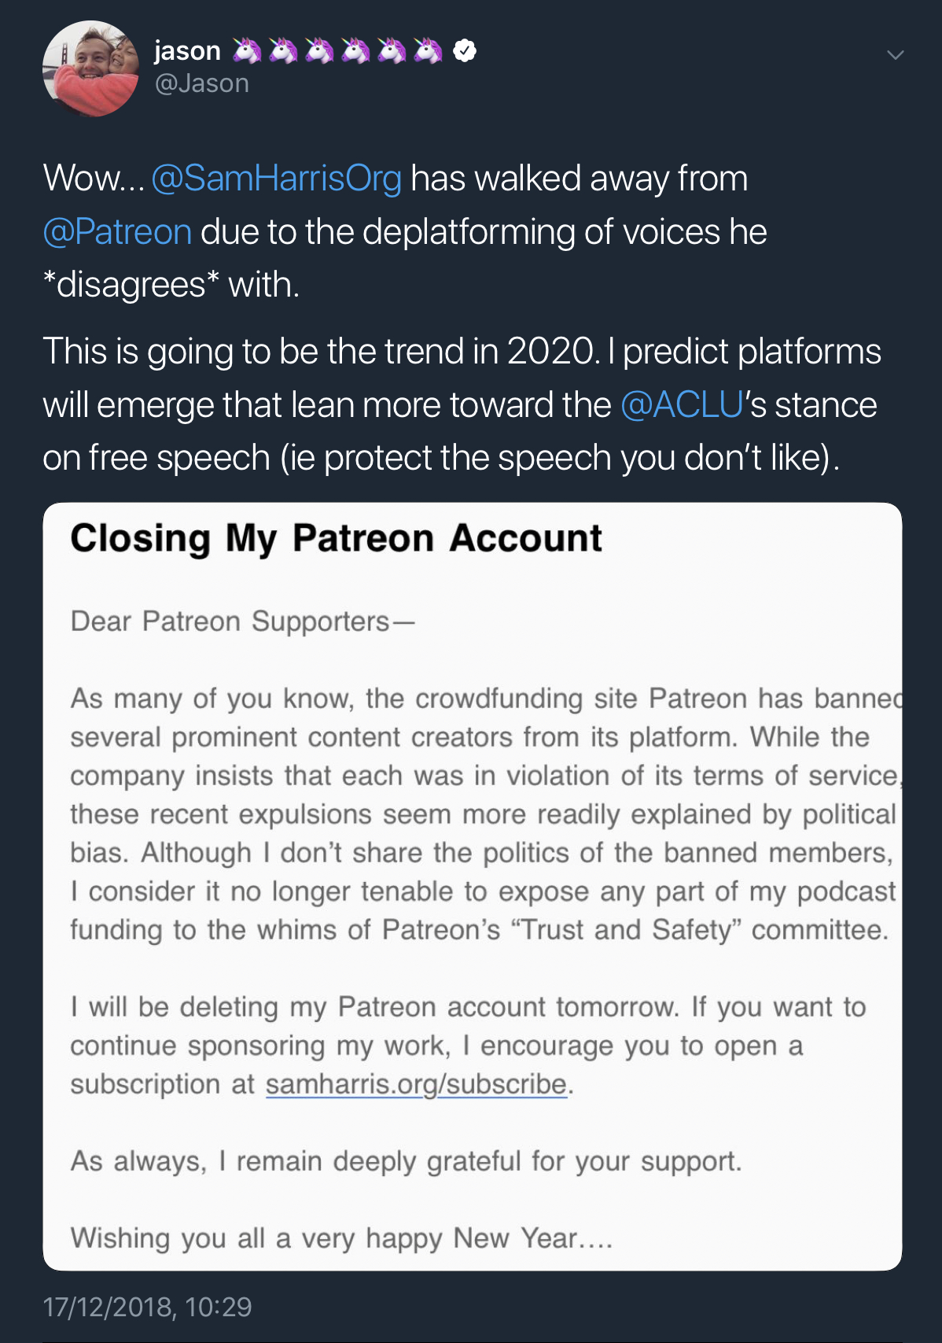Open the @Patreon mention link
Image resolution: width=942 pixels, height=1343 pixels.
click(x=117, y=231)
